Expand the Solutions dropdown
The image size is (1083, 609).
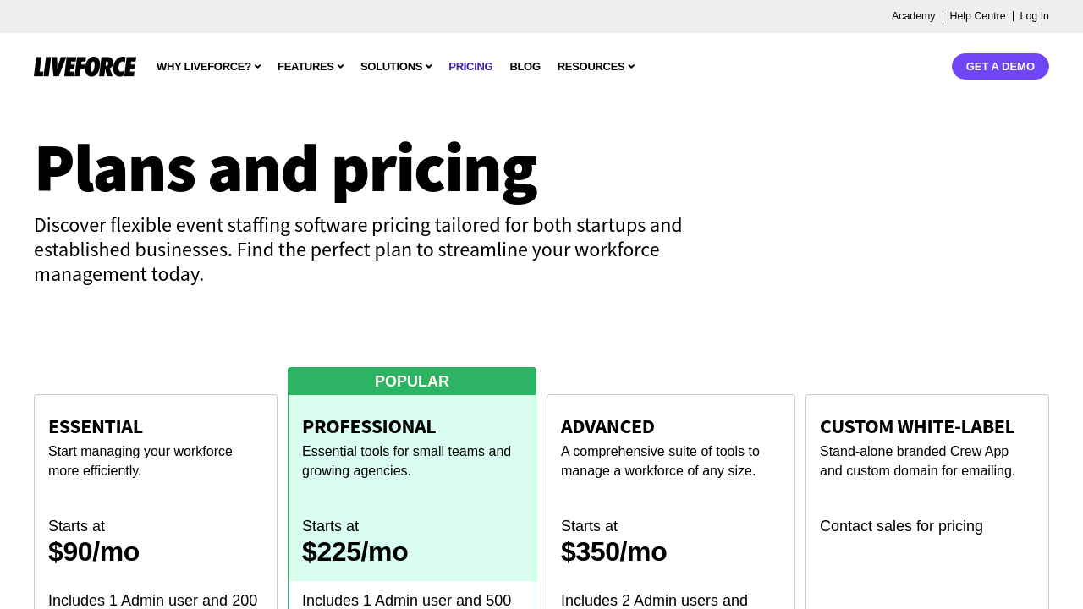coord(395,67)
